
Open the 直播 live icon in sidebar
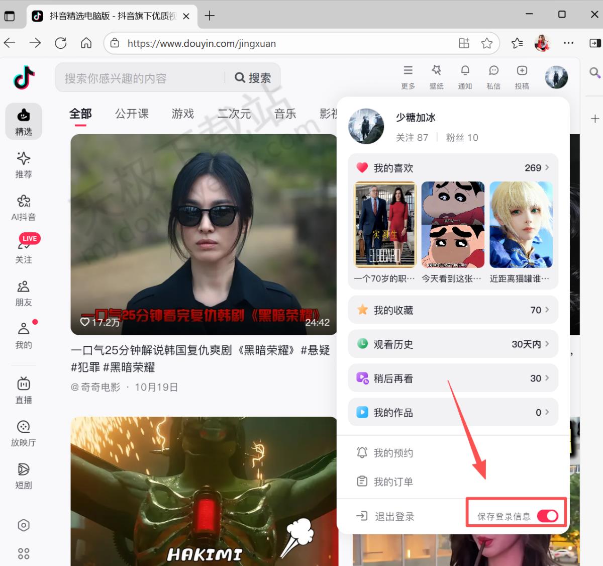point(24,390)
